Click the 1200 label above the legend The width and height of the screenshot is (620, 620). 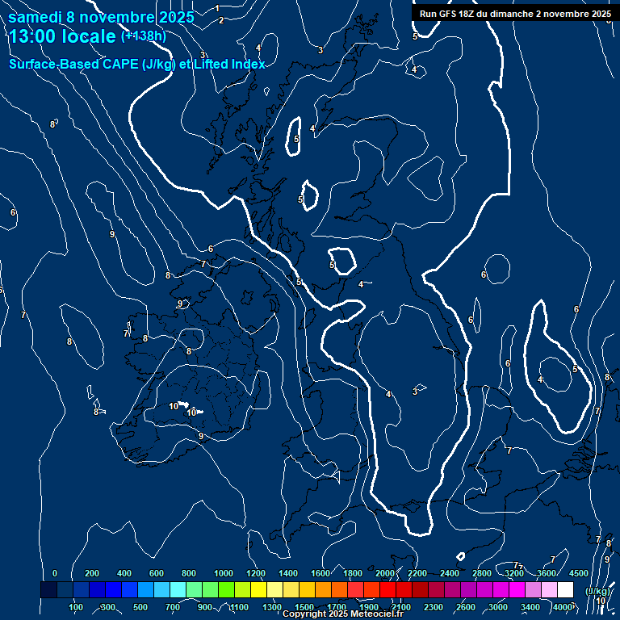256,573
